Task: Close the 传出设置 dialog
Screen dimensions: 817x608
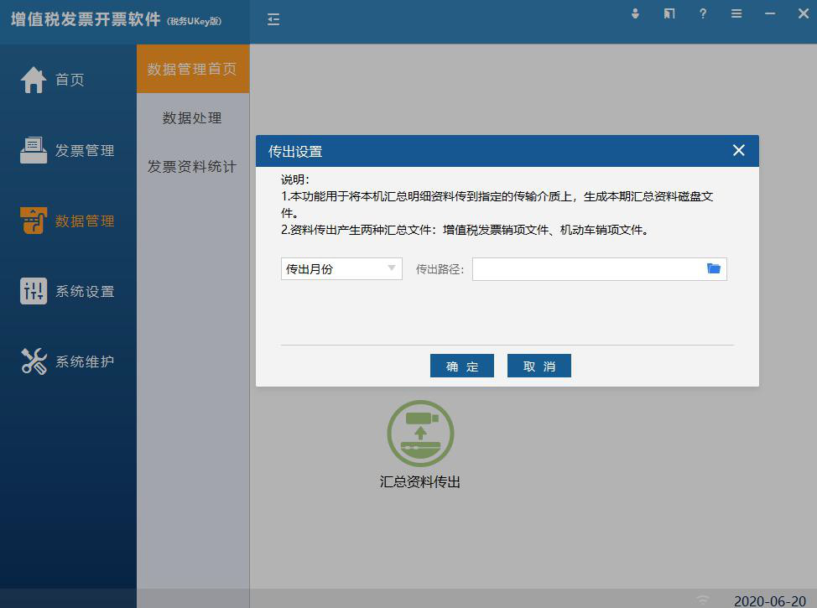Action: coord(738,151)
